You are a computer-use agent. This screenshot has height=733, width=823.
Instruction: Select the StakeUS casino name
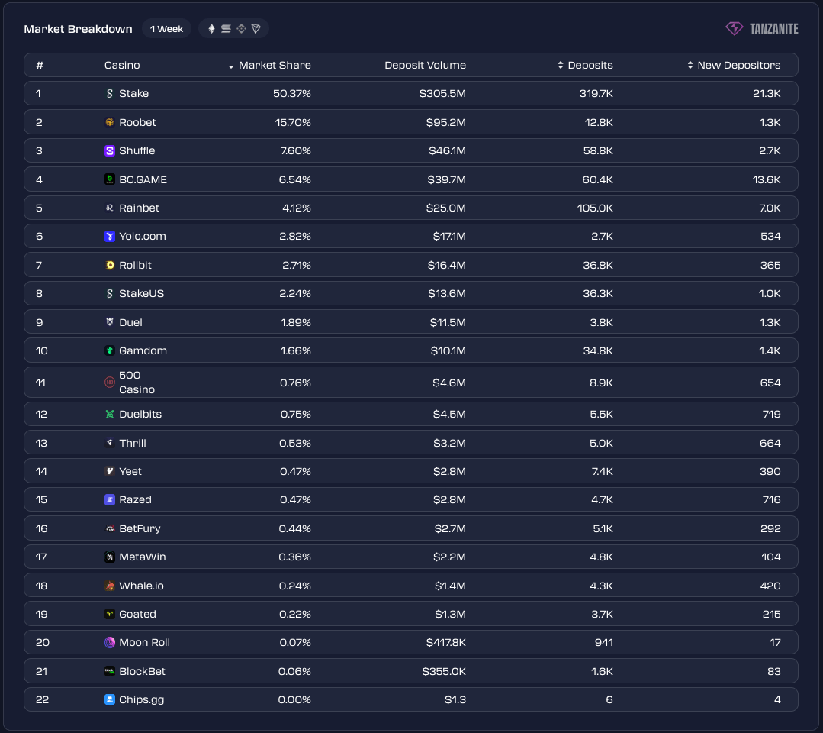(142, 294)
